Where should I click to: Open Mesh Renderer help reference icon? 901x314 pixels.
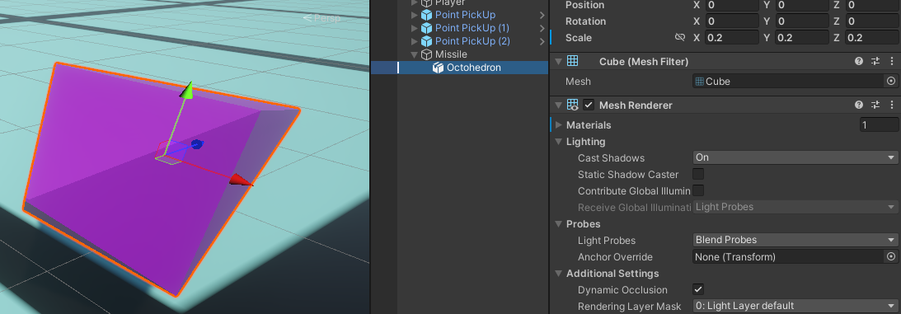point(858,105)
